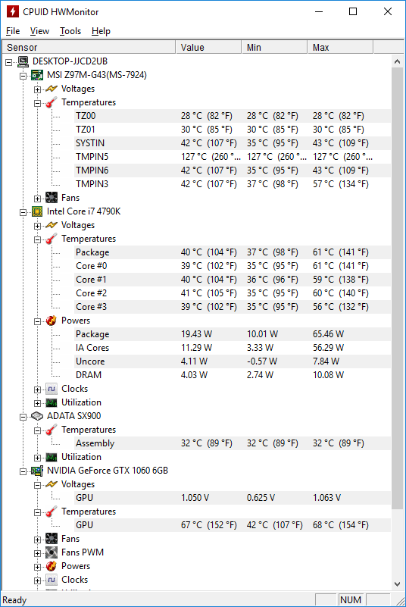Click the Value column header

[x=208, y=47]
